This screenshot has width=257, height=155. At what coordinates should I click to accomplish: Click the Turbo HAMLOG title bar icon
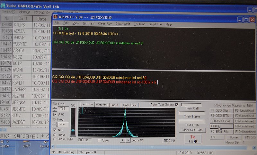pos(3,6)
